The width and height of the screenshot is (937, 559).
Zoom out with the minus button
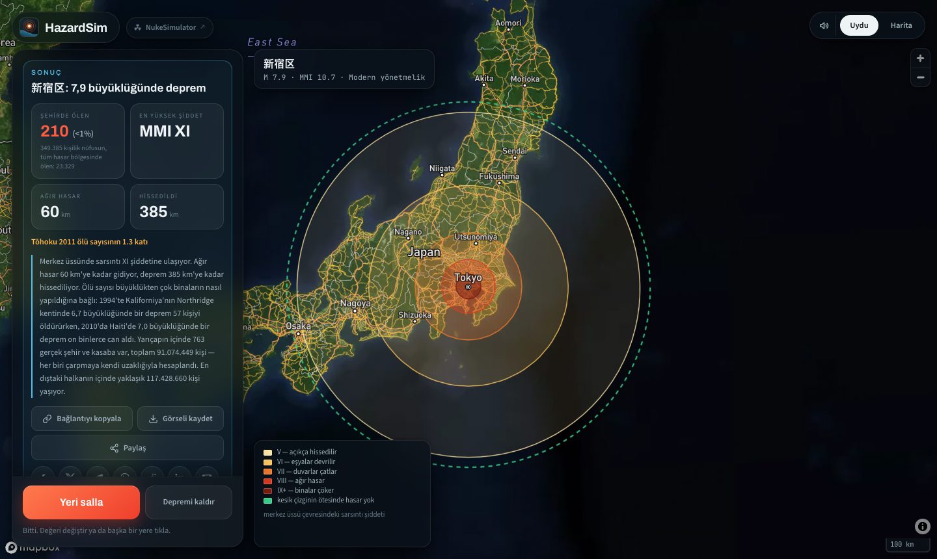click(920, 77)
